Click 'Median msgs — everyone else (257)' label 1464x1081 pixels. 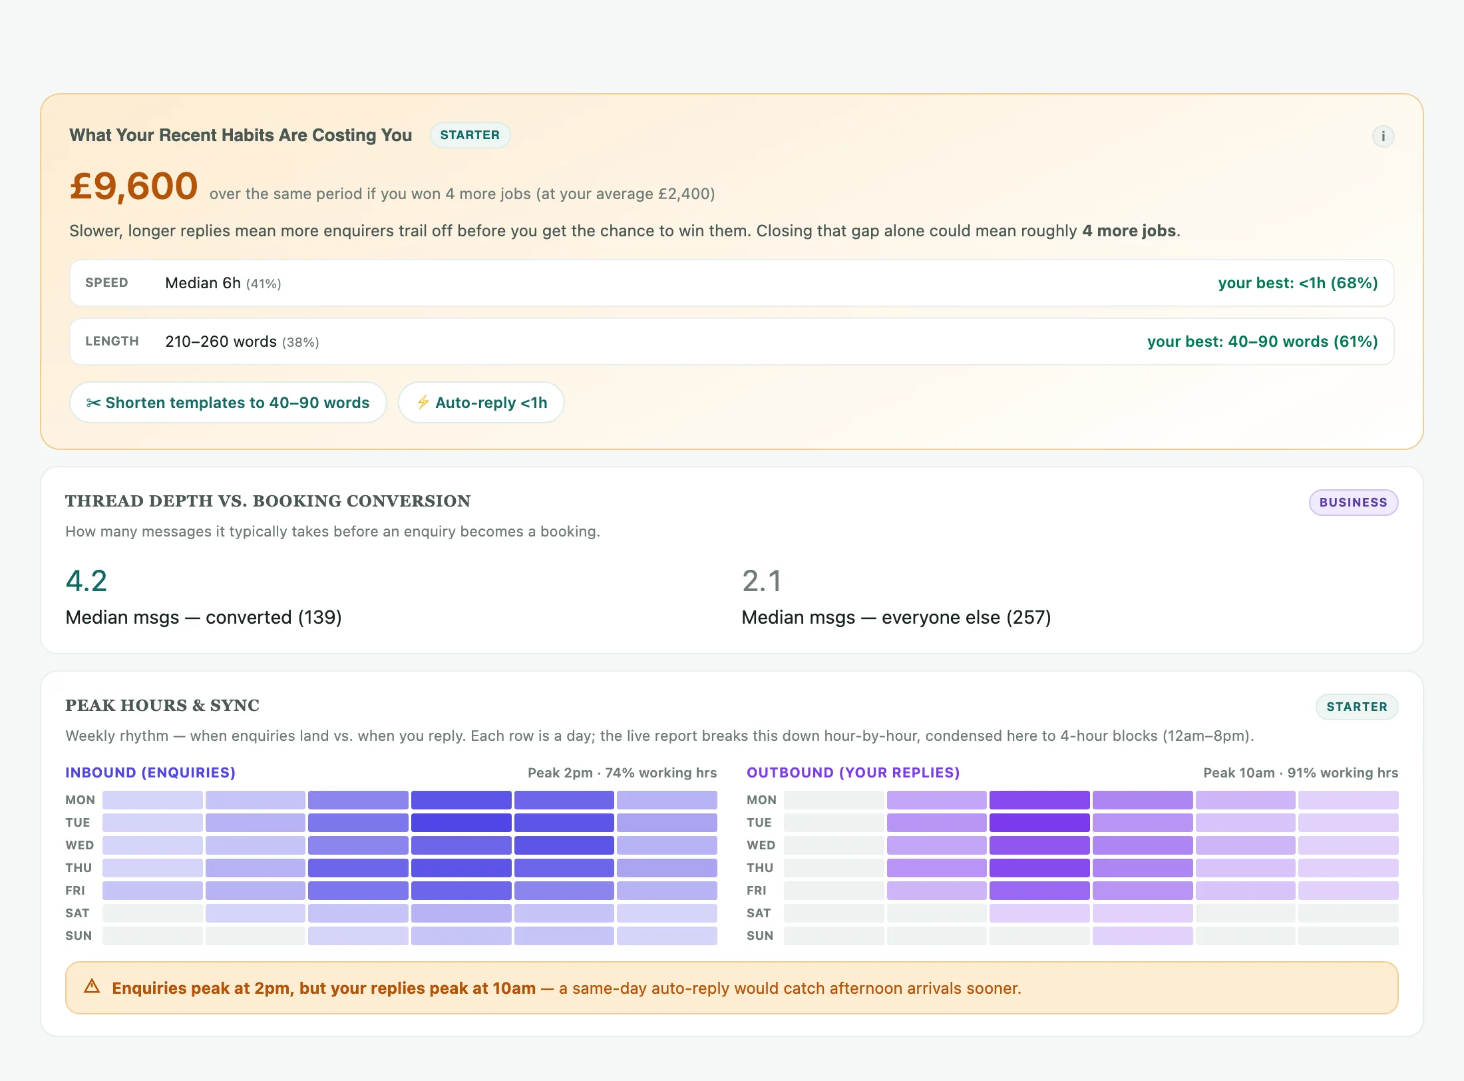[896, 618]
